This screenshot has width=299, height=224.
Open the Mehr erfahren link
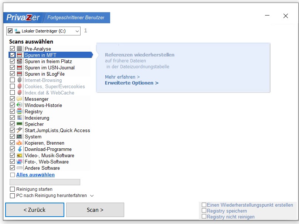[x=122, y=77]
